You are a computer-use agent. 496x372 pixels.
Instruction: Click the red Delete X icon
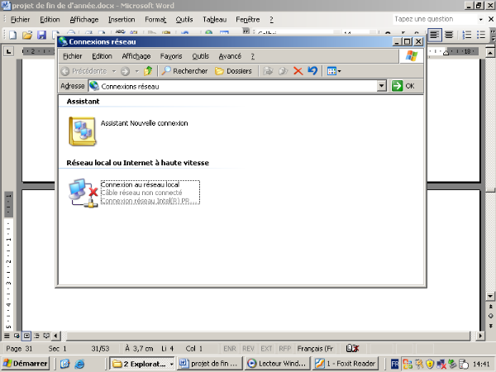[298, 71]
